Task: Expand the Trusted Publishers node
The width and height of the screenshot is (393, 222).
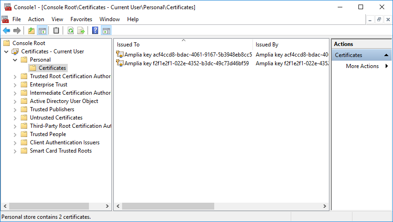Action: click(15, 109)
